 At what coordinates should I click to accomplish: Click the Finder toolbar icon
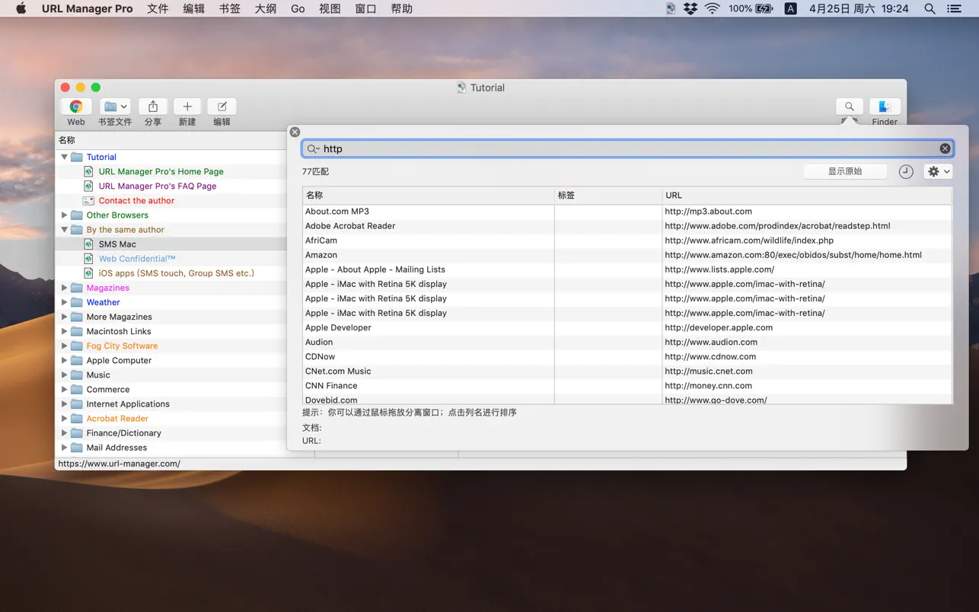[885, 107]
